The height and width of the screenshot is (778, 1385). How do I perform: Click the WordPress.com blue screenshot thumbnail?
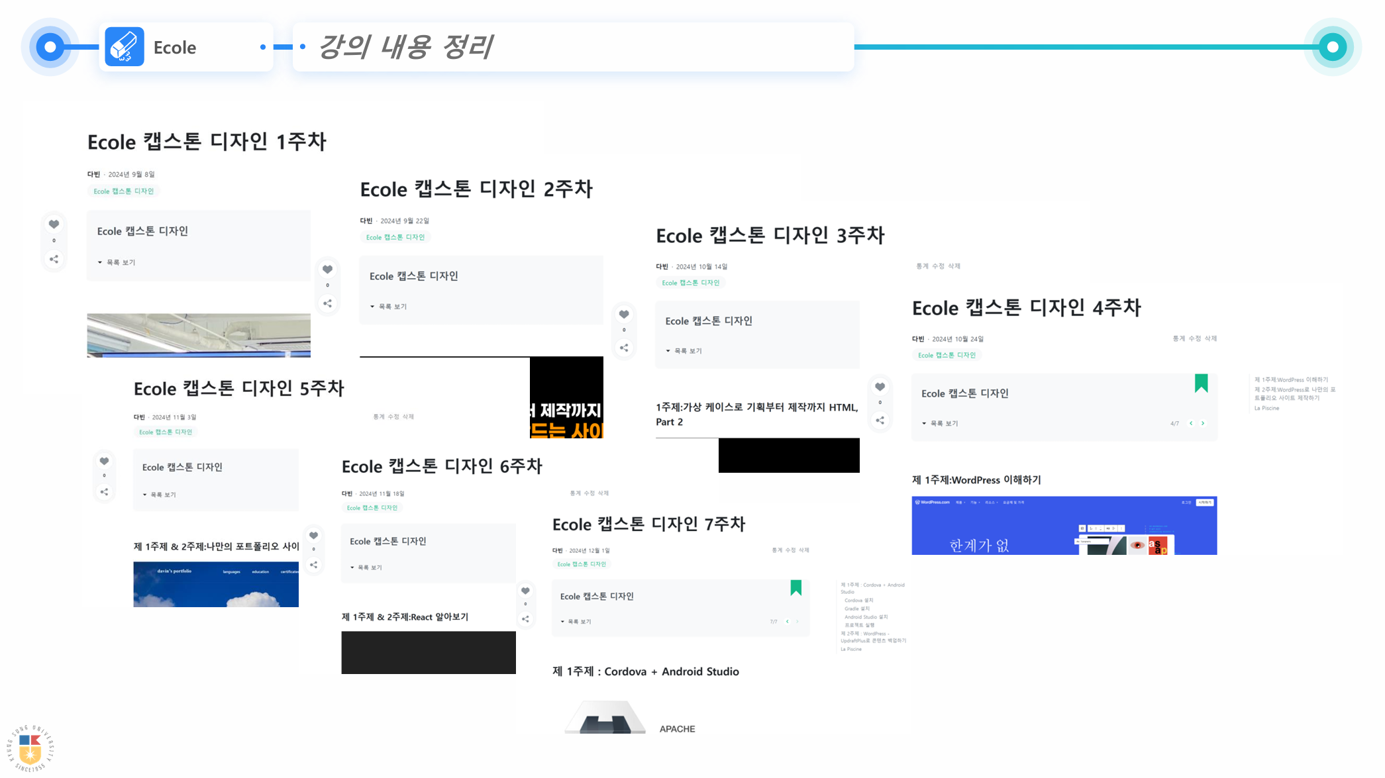(1064, 526)
